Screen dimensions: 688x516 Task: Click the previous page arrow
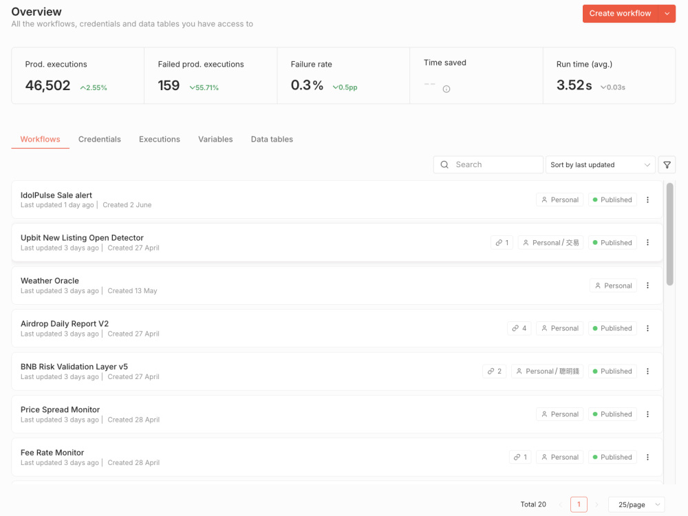[560, 504]
